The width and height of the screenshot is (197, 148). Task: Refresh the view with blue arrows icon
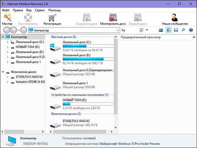point(123,30)
